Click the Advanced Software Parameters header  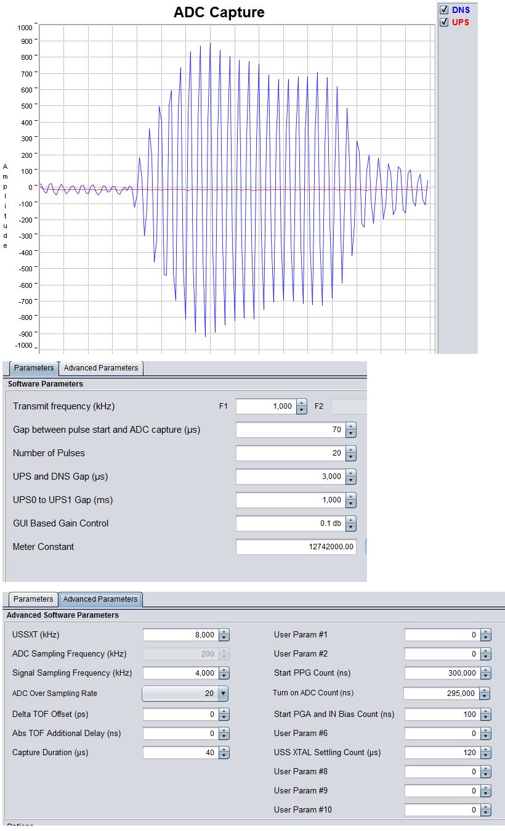63,615
